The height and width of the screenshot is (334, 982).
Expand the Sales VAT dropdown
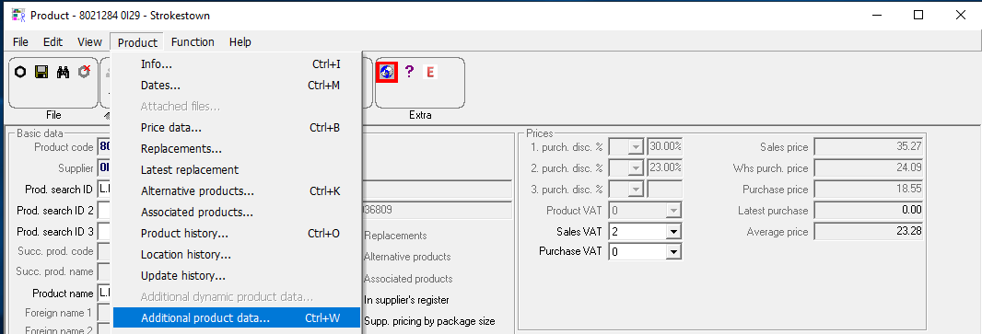674,232
